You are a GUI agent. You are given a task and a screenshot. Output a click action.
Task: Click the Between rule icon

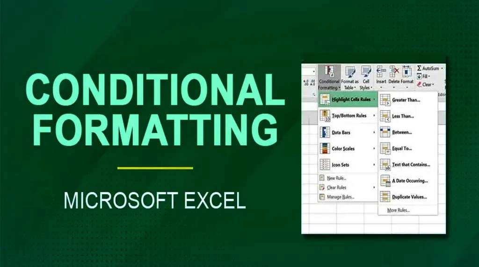pos(385,132)
